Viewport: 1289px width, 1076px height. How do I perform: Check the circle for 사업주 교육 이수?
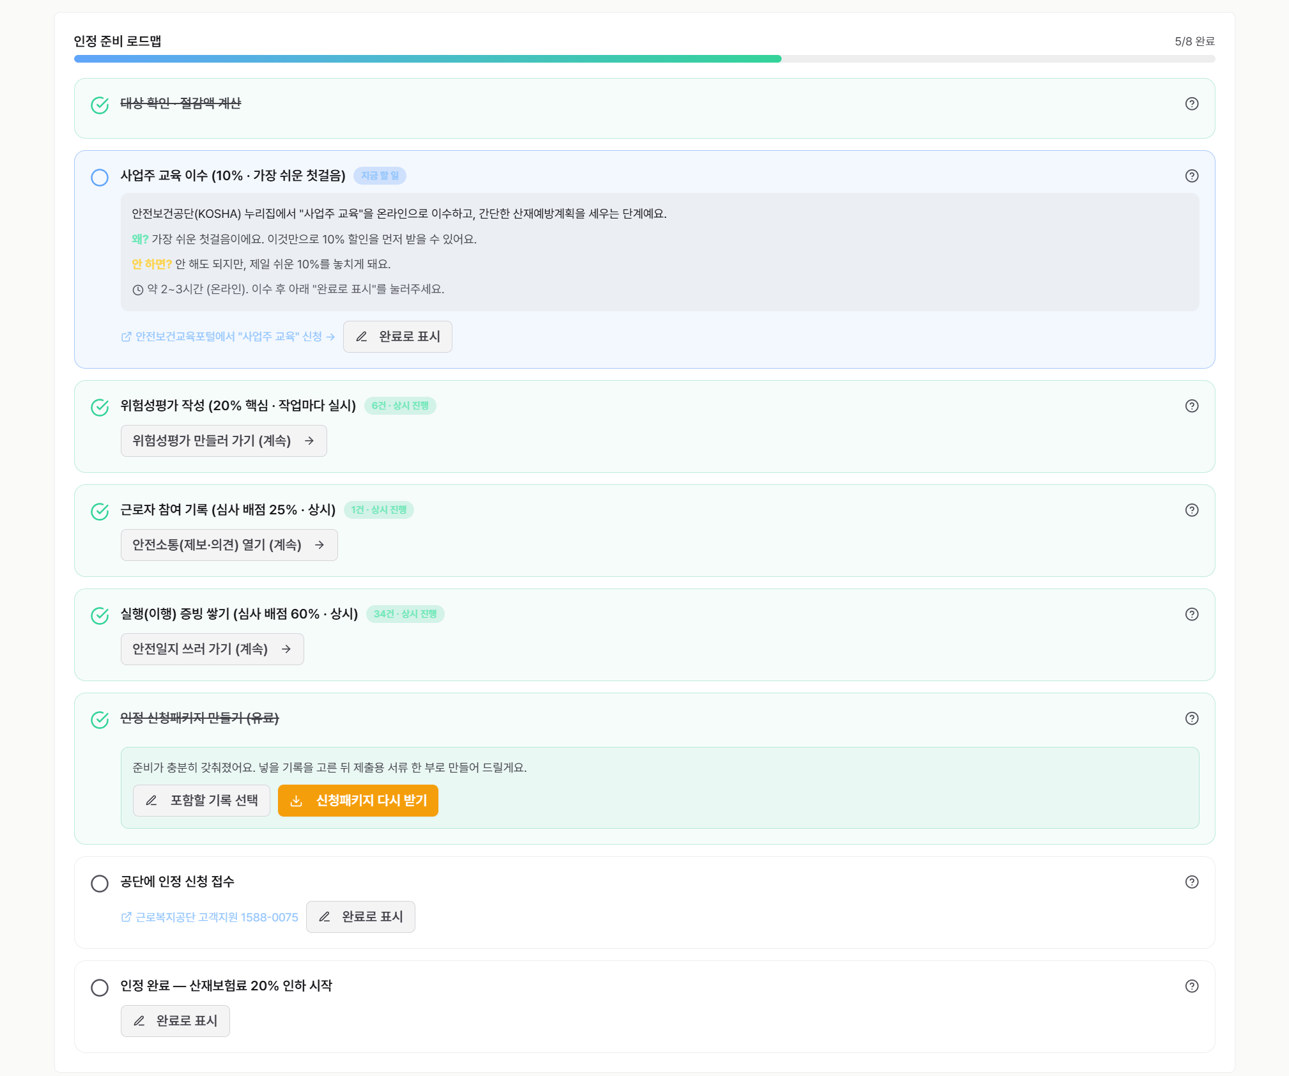tap(100, 177)
